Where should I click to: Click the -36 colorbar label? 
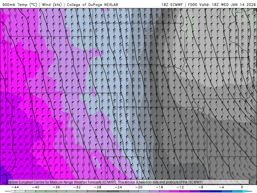point(56,187)
